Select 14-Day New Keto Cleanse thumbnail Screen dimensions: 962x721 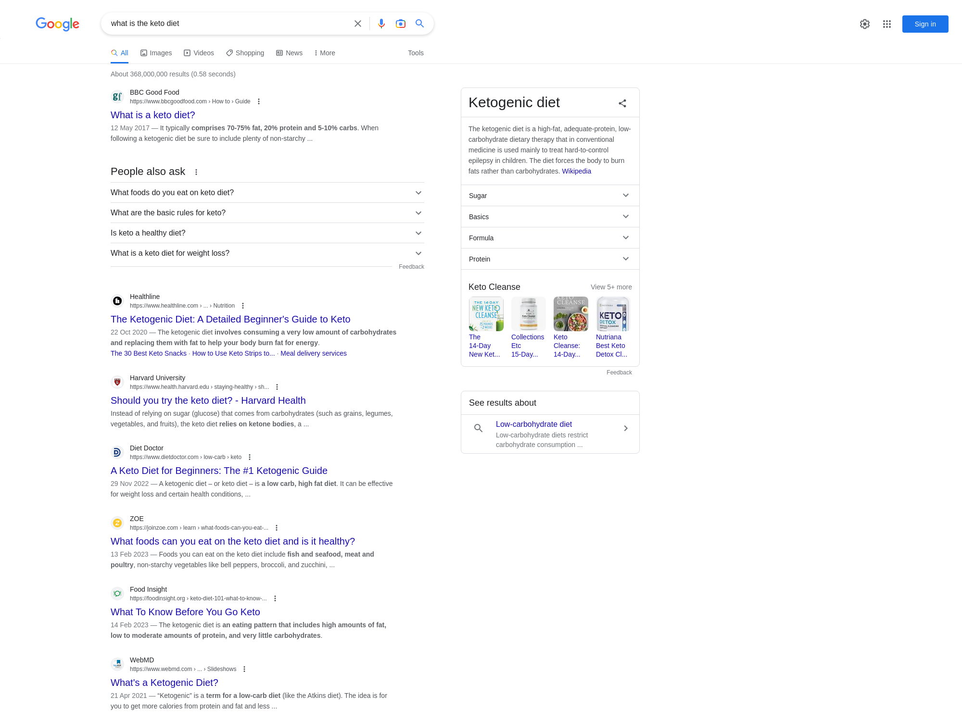pyautogui.click(x=486, y=314)
